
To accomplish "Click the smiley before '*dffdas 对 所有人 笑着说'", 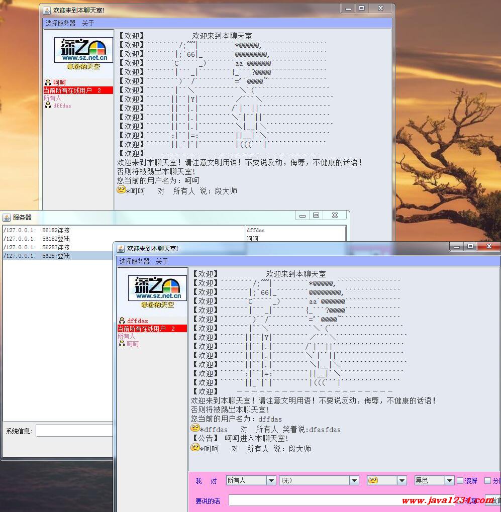I will pos(195,428).
